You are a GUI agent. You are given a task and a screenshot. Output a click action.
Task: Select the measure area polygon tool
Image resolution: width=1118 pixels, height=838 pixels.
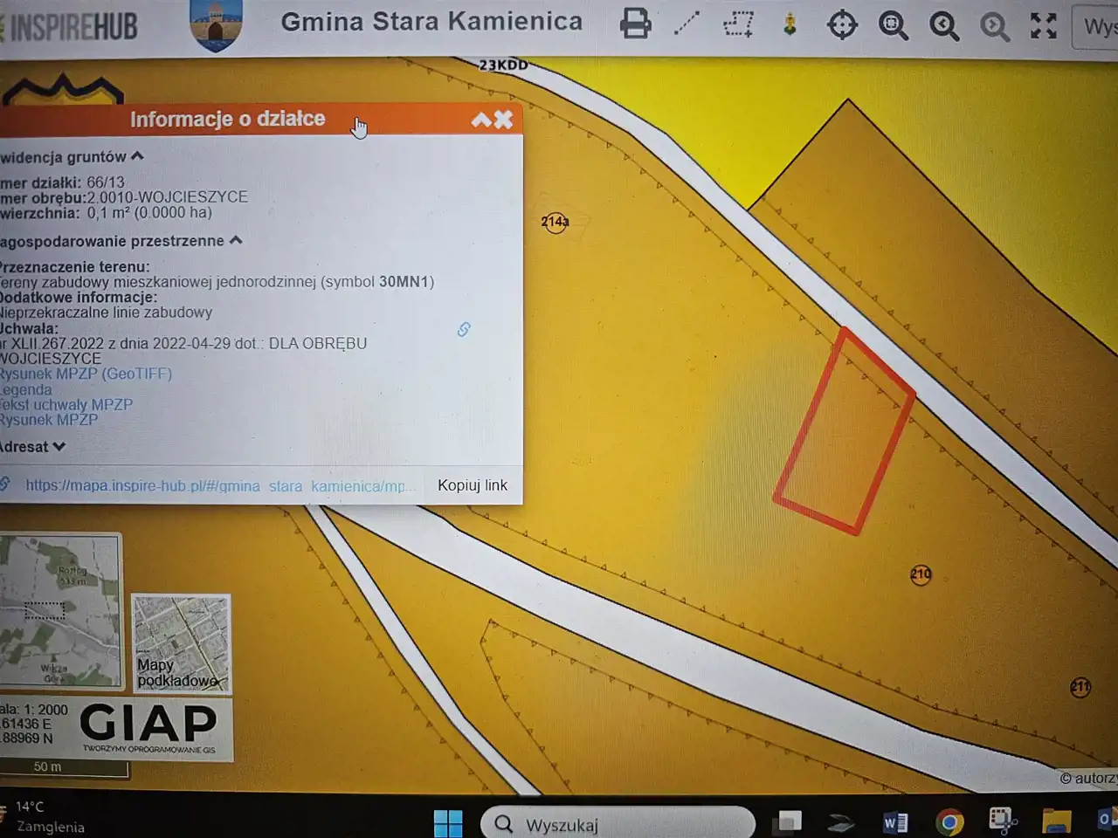tap(739, 24)
